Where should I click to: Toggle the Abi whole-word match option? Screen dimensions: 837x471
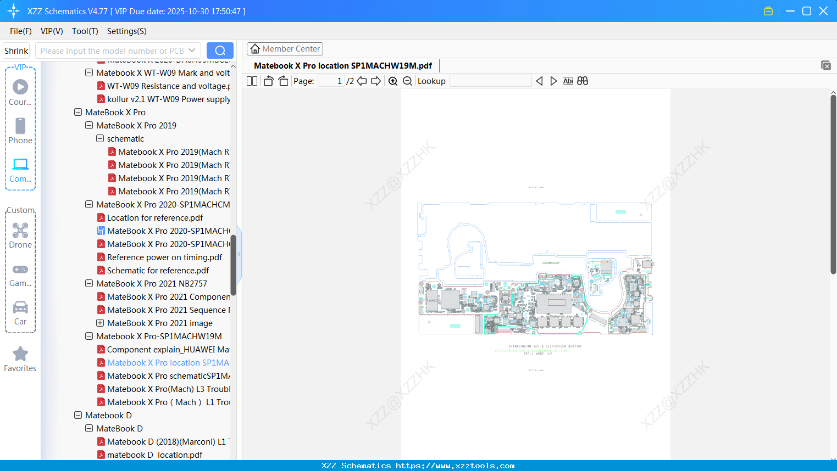pos(568,81)
